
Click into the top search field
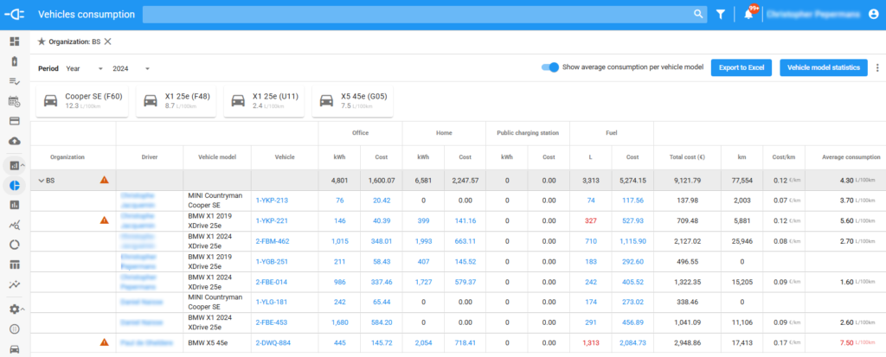[415, 15]
